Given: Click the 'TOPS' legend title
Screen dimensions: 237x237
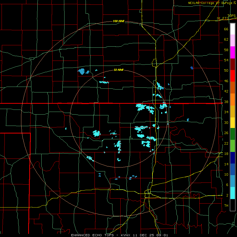Looking at the screenshot, I should (231, 16).
